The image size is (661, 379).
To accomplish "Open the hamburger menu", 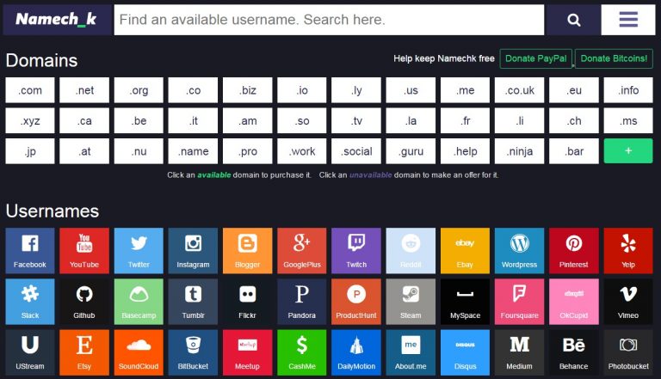I will point(627,20).
